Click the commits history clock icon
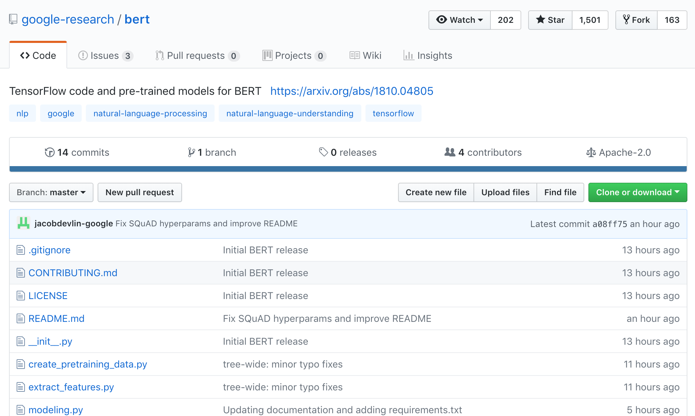This screenshot has height=416, width=695. pyautogui.click(x=49, y=152)
